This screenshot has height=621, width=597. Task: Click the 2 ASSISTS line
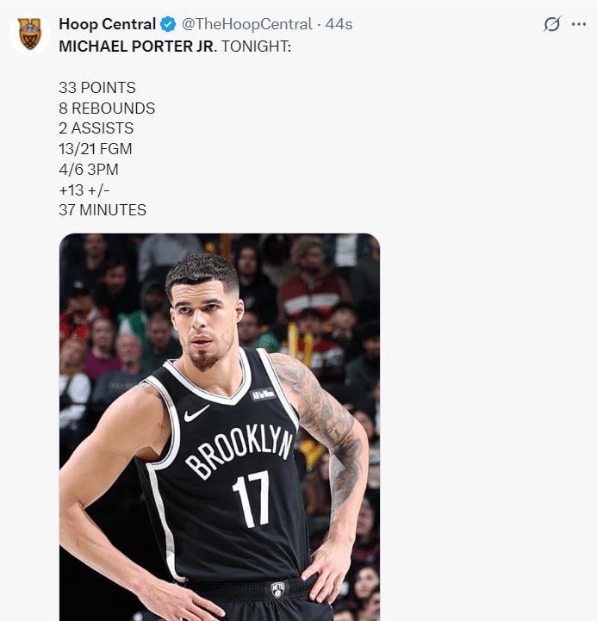[96, 128]
